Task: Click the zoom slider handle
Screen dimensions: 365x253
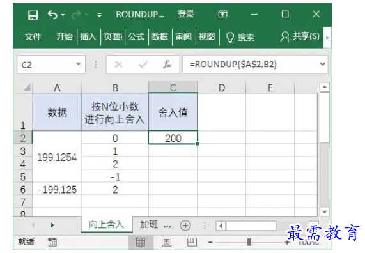Action: click(x=249, y=242)
